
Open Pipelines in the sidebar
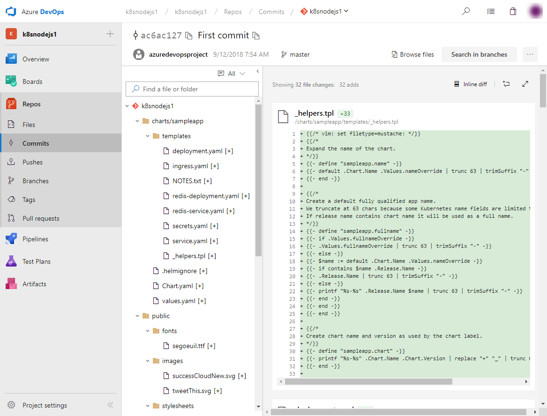pyautogui.click(x=35, y=239)
